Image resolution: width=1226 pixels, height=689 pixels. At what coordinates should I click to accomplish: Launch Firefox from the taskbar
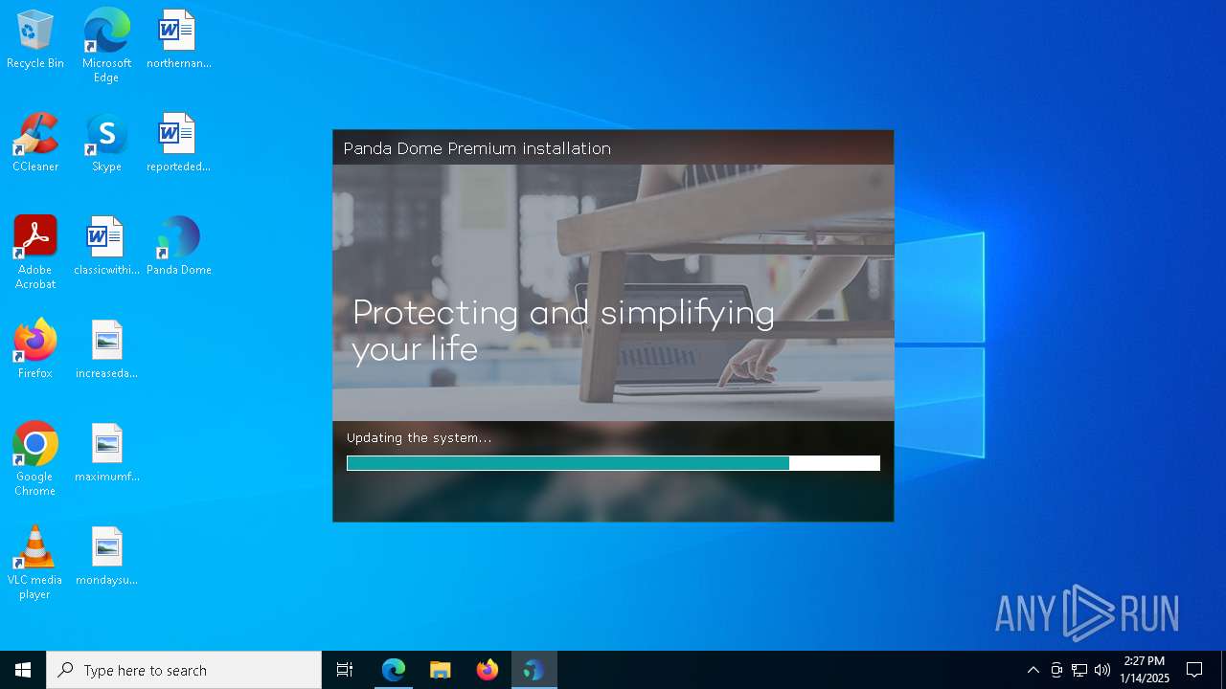pos(487,670)
